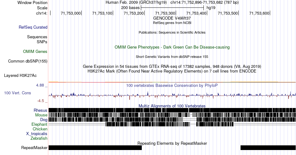This screenshot has width=296, height=155.
Task: Click the 100 Vert. Cons label
Action: coord(17,93)
